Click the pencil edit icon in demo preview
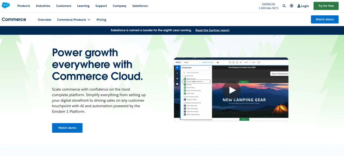This screenshot has height=156, width=344. (240, 63)
